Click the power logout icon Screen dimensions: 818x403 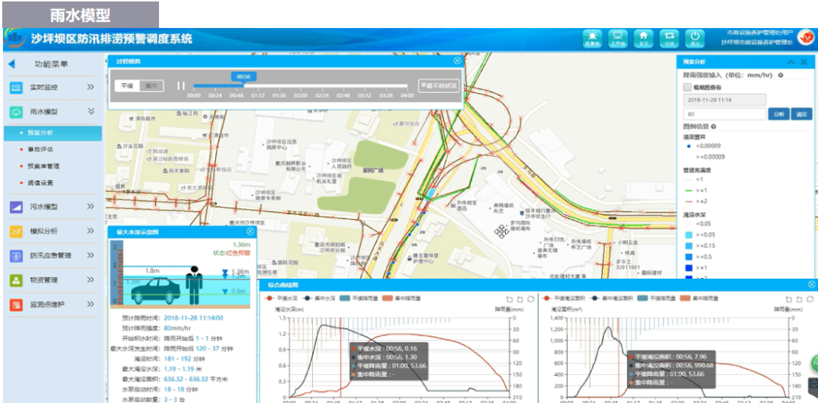[x=695, y=38]
